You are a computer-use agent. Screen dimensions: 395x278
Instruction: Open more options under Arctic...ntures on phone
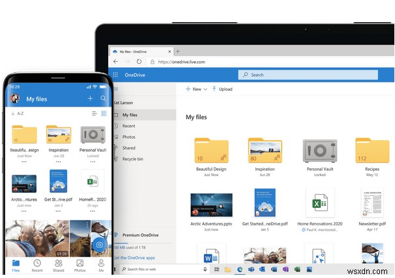24,211
